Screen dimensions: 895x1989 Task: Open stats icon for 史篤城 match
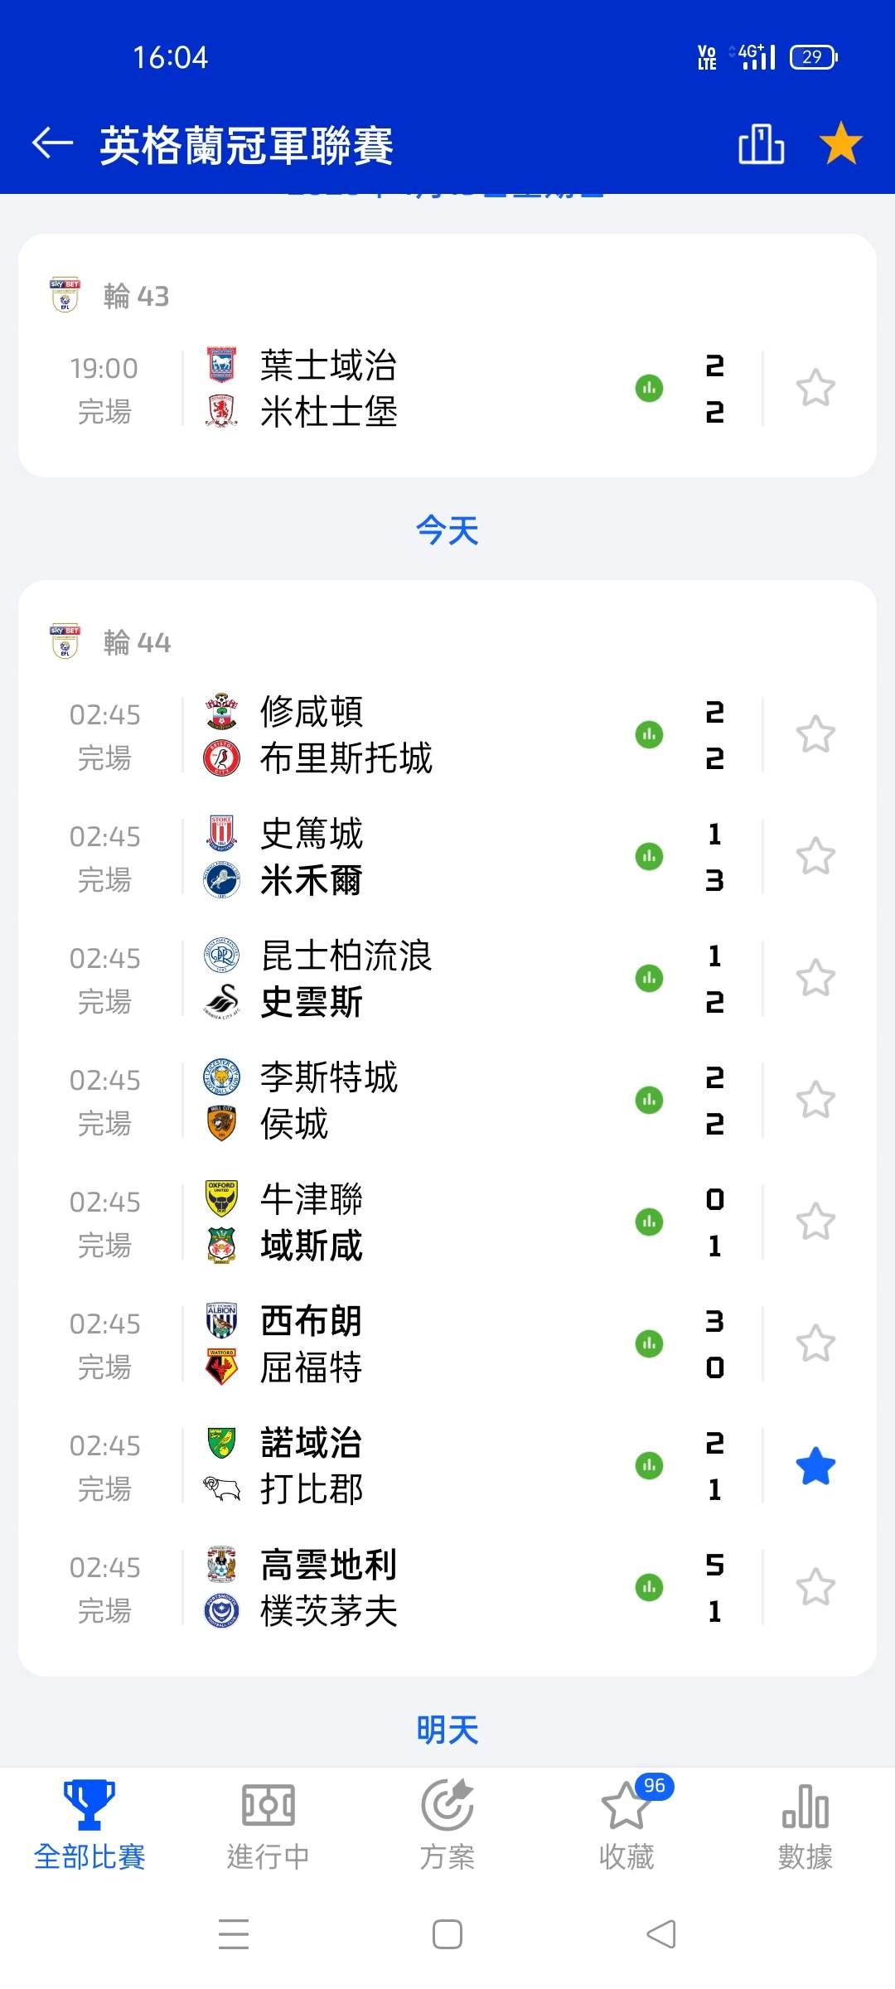pyautogui.click(x=649, y=856)
